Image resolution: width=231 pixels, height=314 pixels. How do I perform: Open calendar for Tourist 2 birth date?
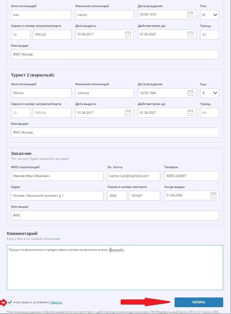pyautogui.click(x=190, y=93)
